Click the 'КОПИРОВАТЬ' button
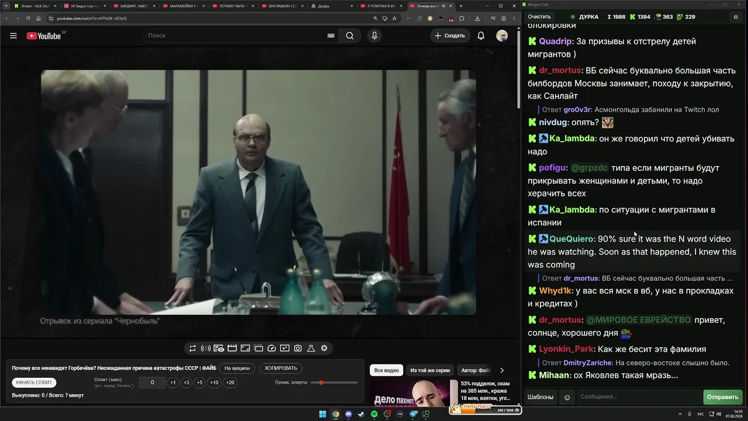The height and width of the screenshot is (421, 748). pyautogui.click(x=281, y=368)
